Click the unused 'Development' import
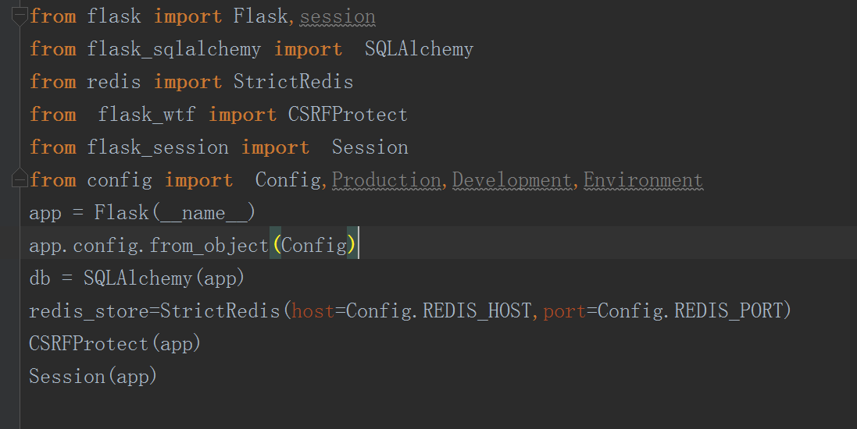This screenshot has height=429, width=857. [512, 180]
